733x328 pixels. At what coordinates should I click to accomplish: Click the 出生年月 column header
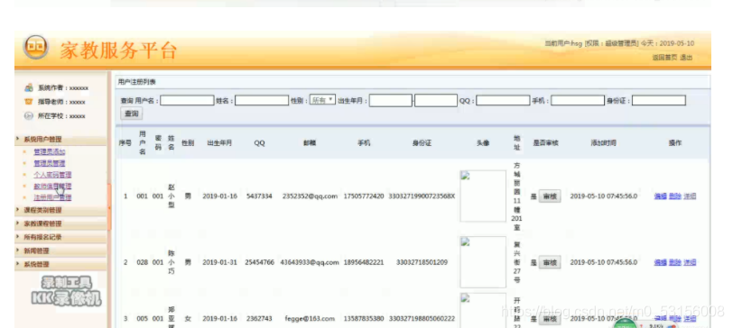click(x=219, y=143)
